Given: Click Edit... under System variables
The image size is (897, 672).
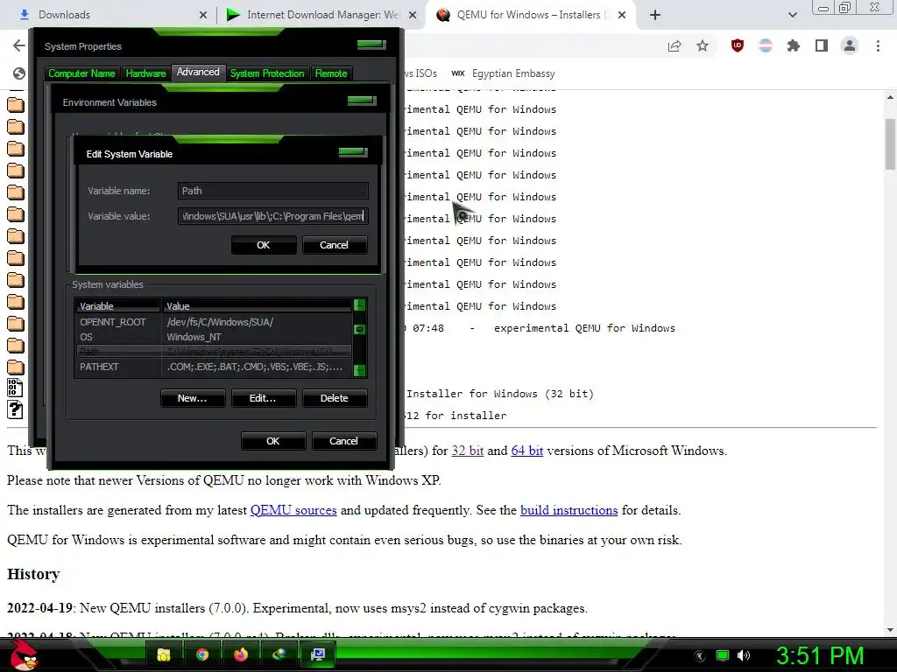Looking at the screenshot, I should 263,398.
